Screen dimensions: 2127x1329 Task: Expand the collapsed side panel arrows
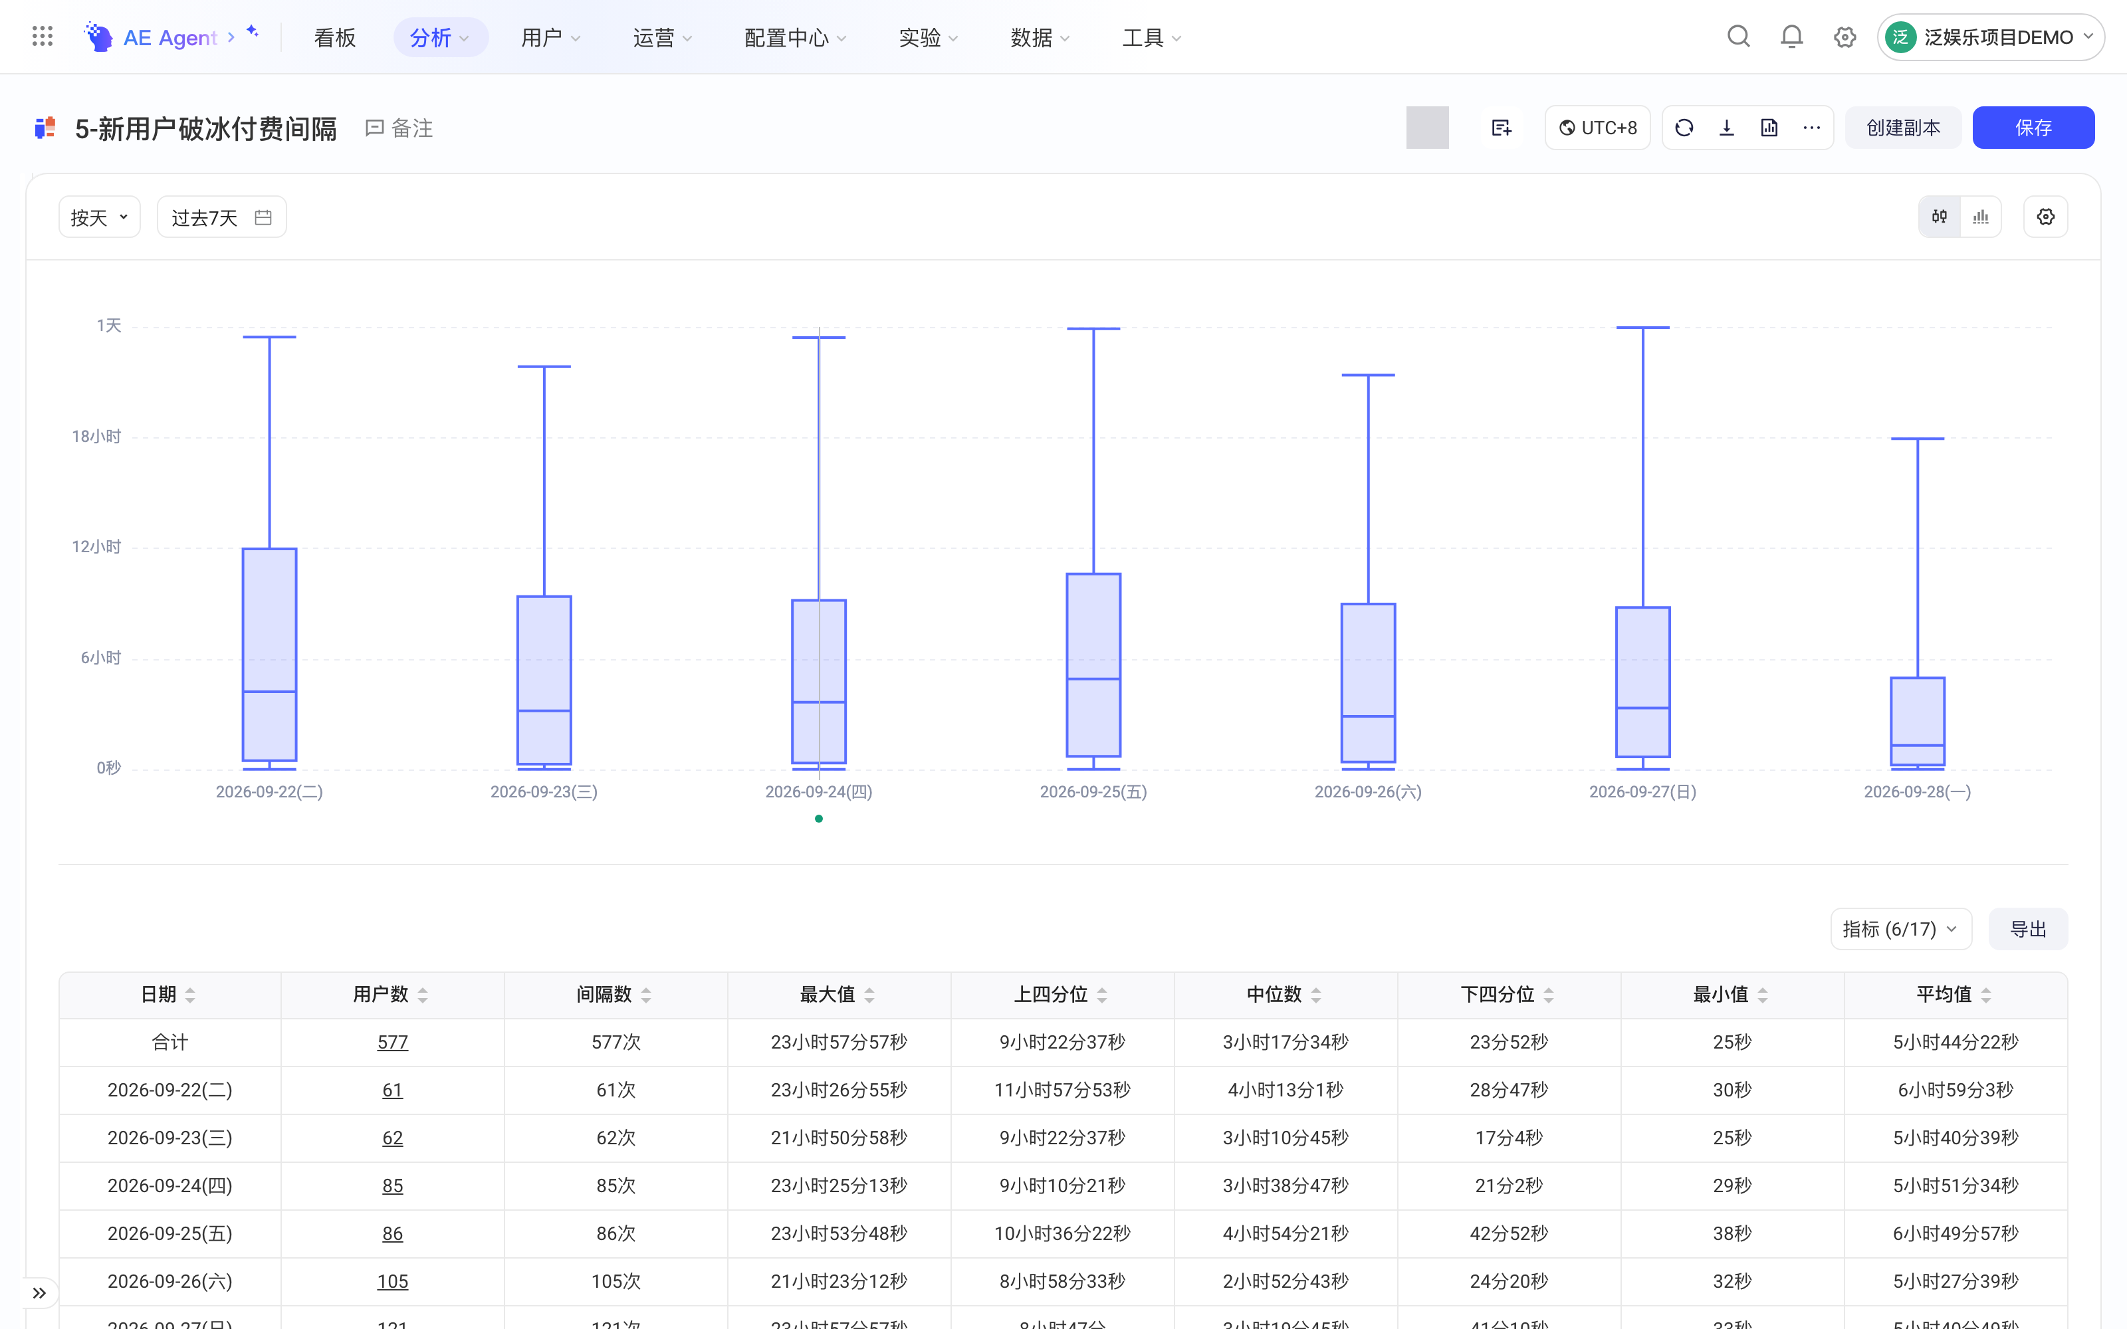pyautogui.click(x=40, y=1292)
